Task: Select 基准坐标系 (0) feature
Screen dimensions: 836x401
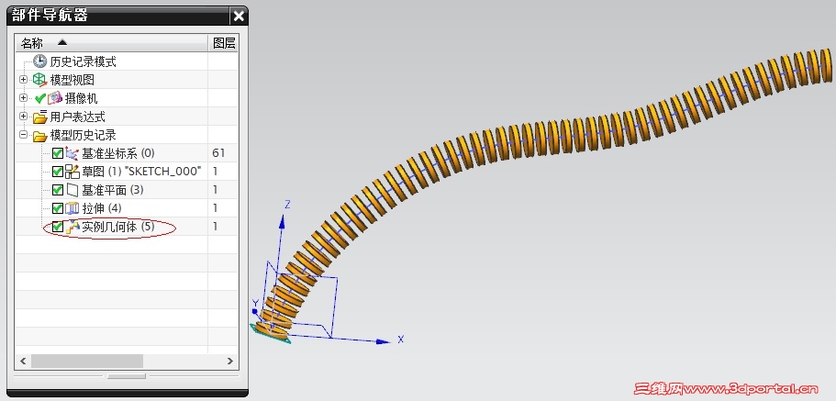Action: (117, 153)
